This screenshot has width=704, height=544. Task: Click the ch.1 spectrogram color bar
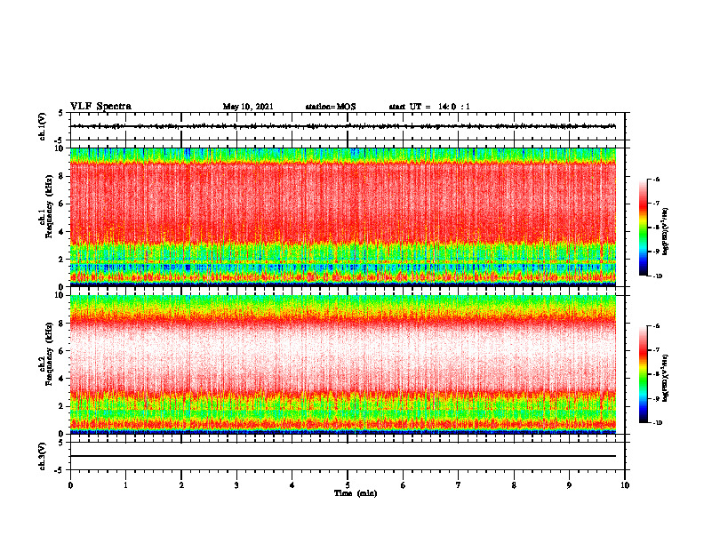[x=643, y=228]
